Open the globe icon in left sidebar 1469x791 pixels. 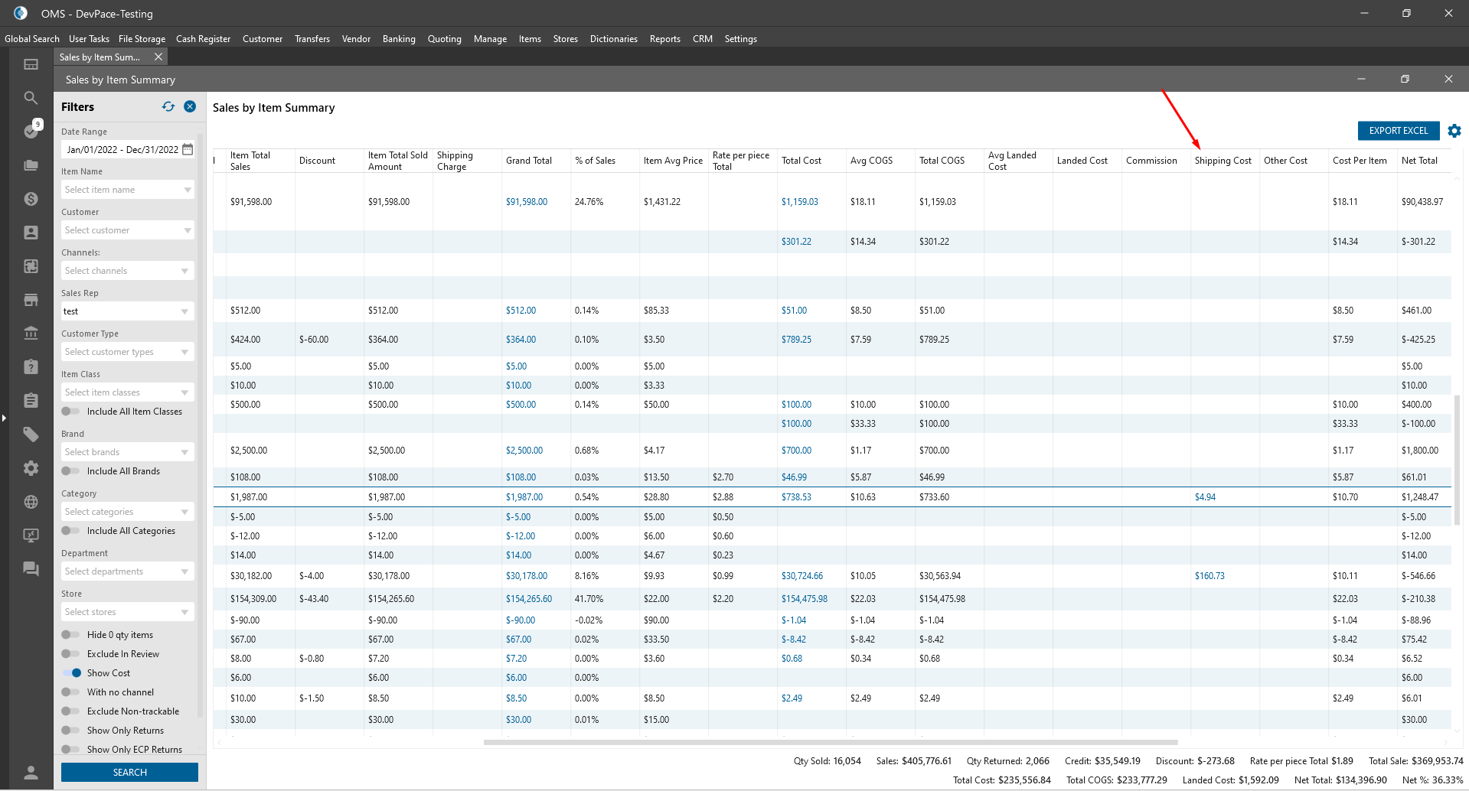31,502
